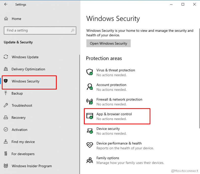Click the Delivery Optimization icon
The image size is (200, 174).
pyautogui.click(x=6, y=69)
